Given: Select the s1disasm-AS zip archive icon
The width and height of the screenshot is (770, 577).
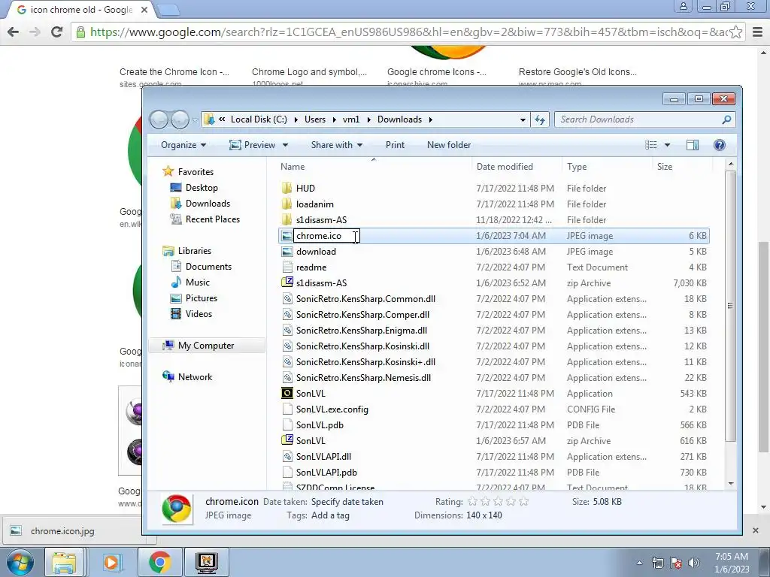Looking at the screenshot, I should click(x=286, y=282).
